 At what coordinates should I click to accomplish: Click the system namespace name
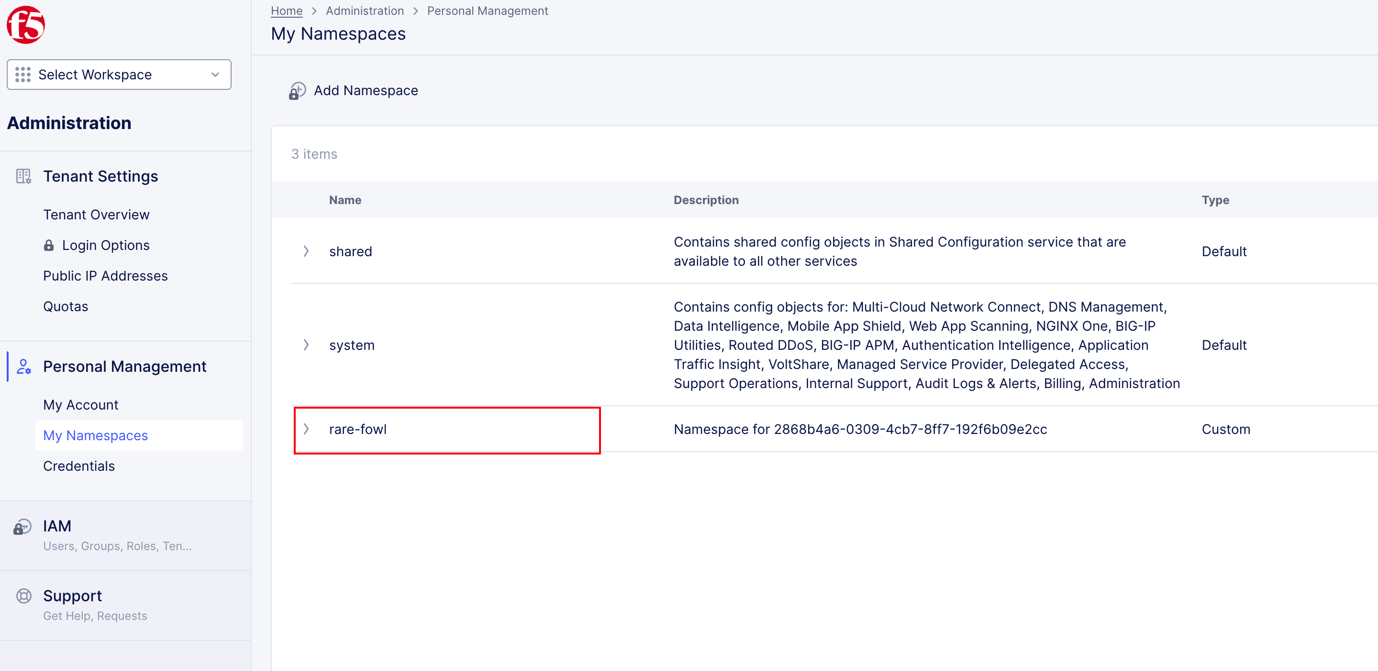point(352,345)
